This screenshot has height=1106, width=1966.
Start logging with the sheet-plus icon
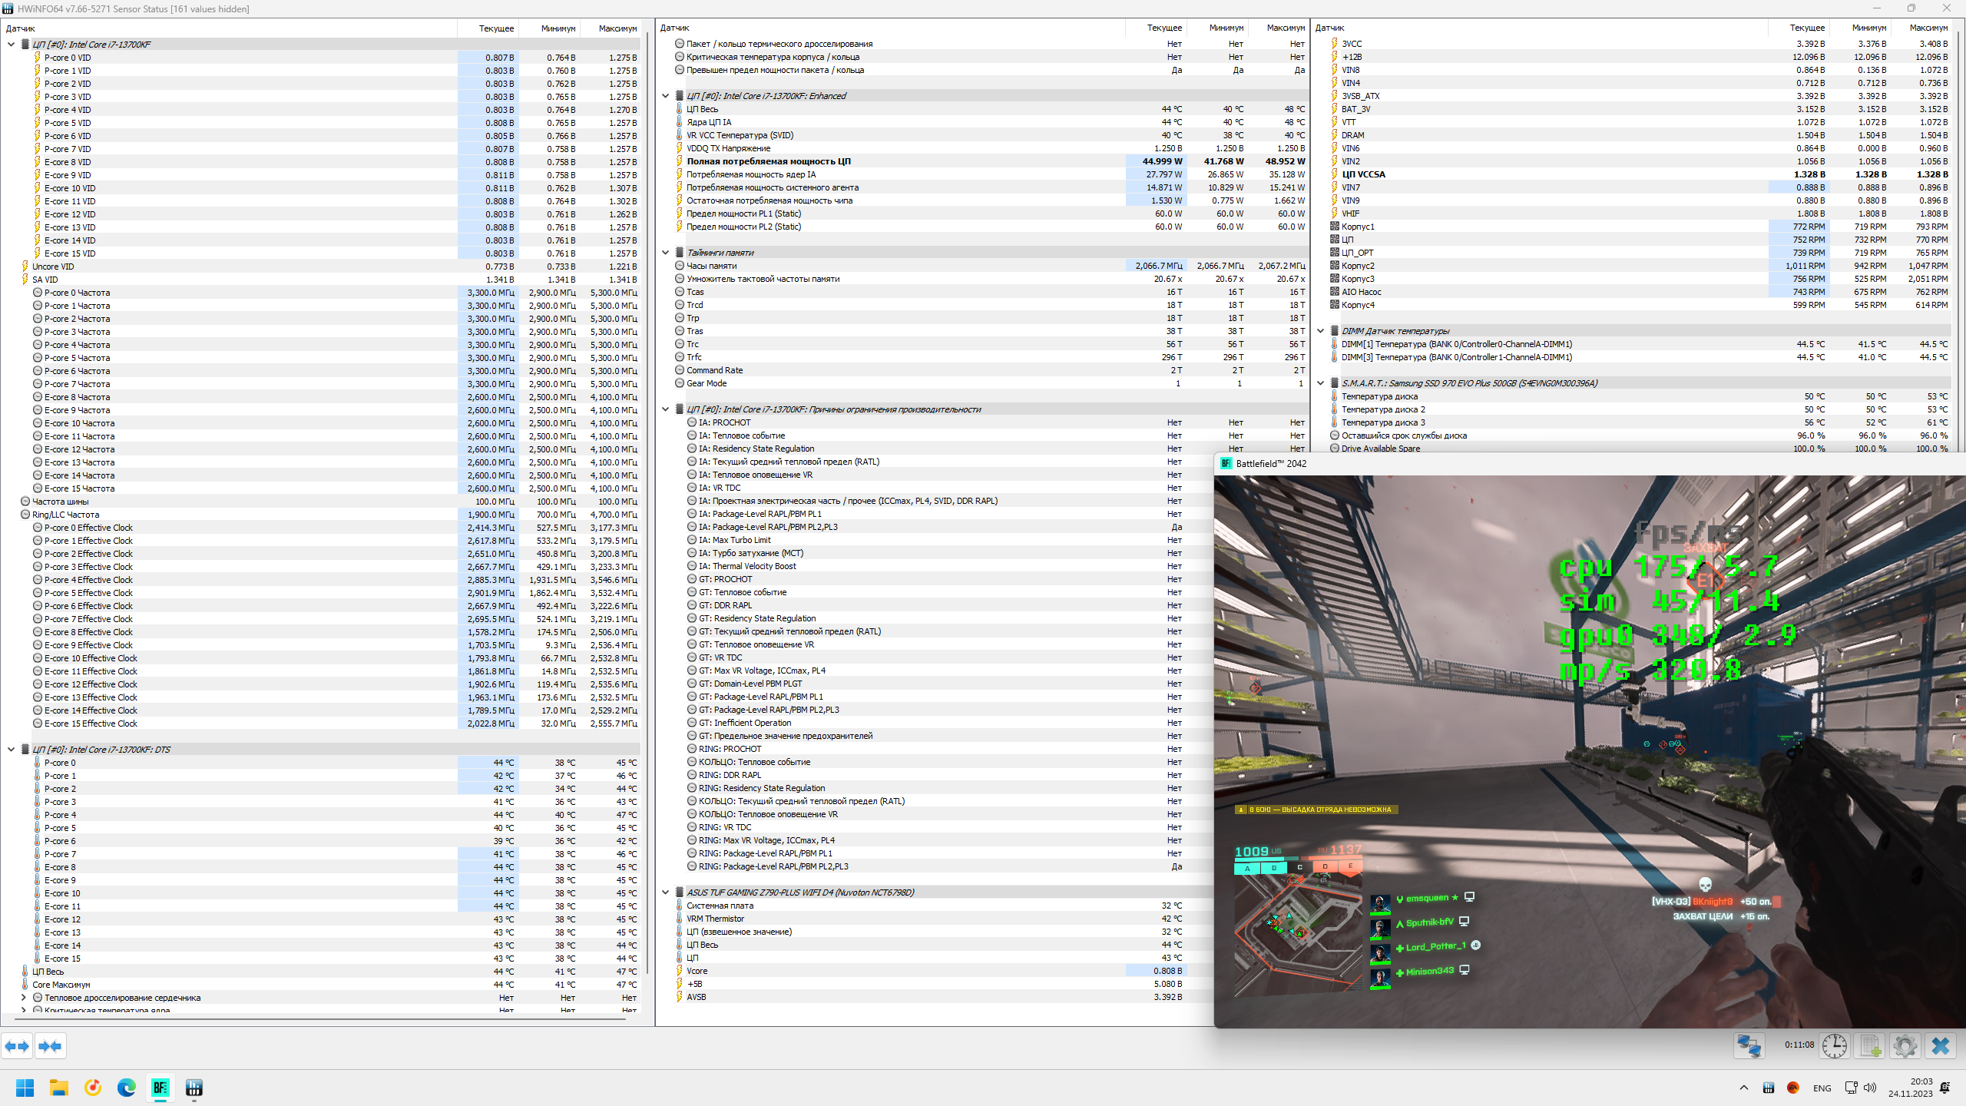1870,1046
